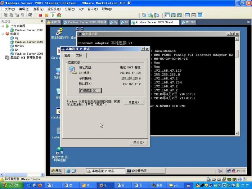Click the host 开始 start button
252x189 pixels.
(12, 185)
